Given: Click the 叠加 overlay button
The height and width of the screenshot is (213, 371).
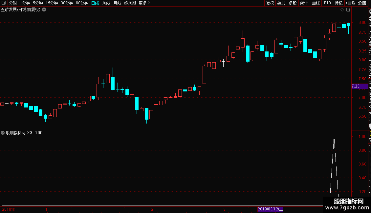Looking at the screenshot, I should pos(281,3).
